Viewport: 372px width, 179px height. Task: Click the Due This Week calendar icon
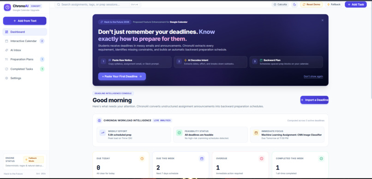tap(202, 159)
